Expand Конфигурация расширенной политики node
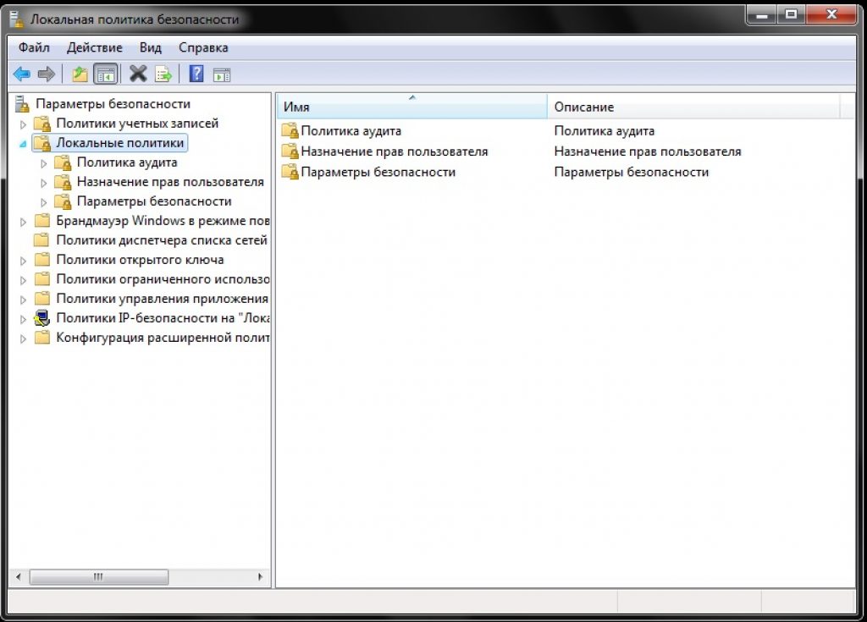 click(x=23, y=339)
